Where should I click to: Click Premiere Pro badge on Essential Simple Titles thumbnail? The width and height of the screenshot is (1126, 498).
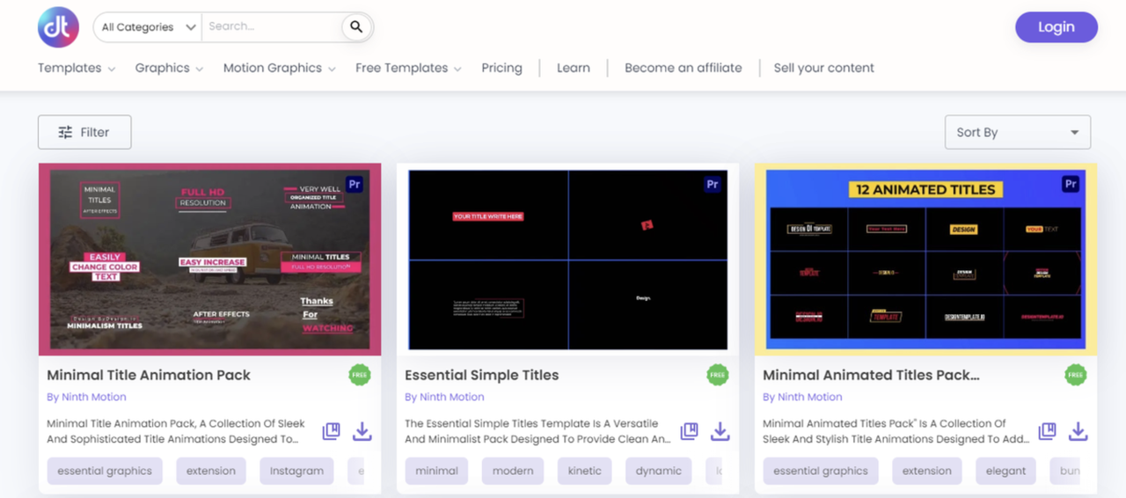click(713, 185)
